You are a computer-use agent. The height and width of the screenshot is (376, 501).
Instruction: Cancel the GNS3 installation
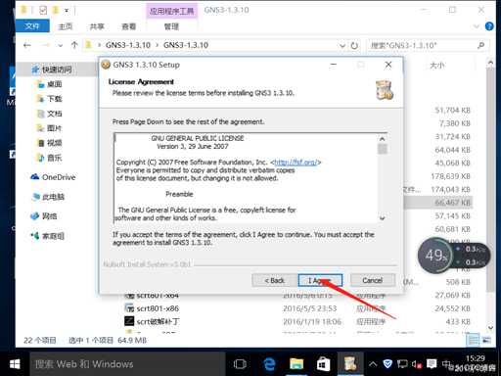[x=372, y=280]
